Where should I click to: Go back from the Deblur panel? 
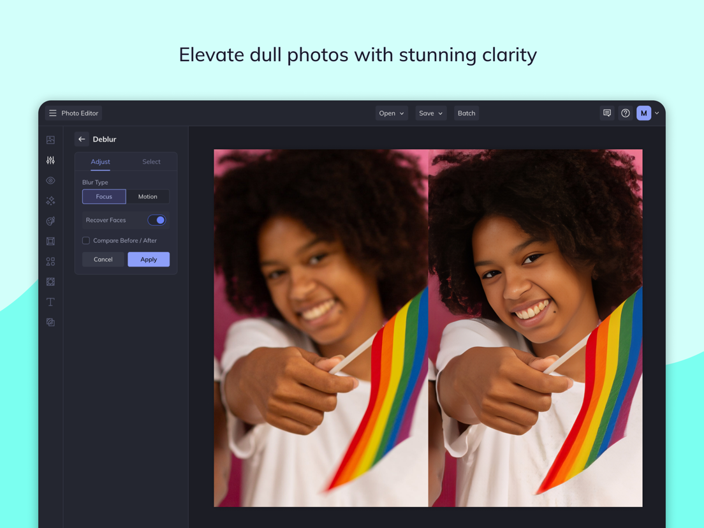(x=82, y=139)
